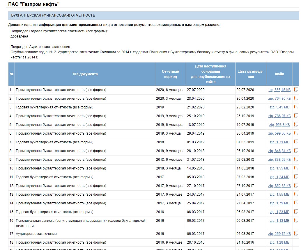This screenshot has height=250, width=301.
Task: Click the ПАО "Газпром нефть" page title
Action: click(x=34, y=4)
